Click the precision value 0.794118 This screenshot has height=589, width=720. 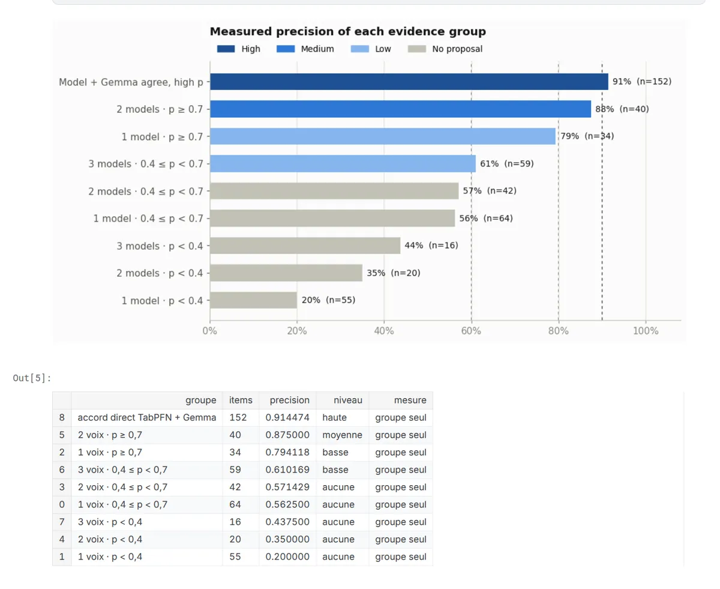tap(288, 453)
